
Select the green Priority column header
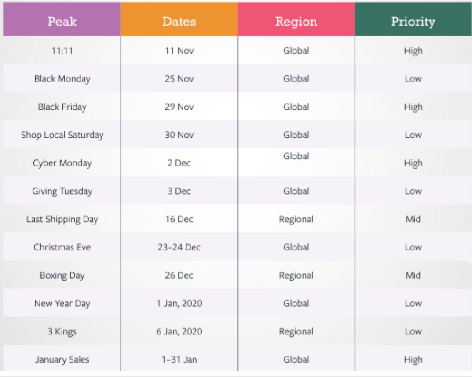click(x=413, y=19)
